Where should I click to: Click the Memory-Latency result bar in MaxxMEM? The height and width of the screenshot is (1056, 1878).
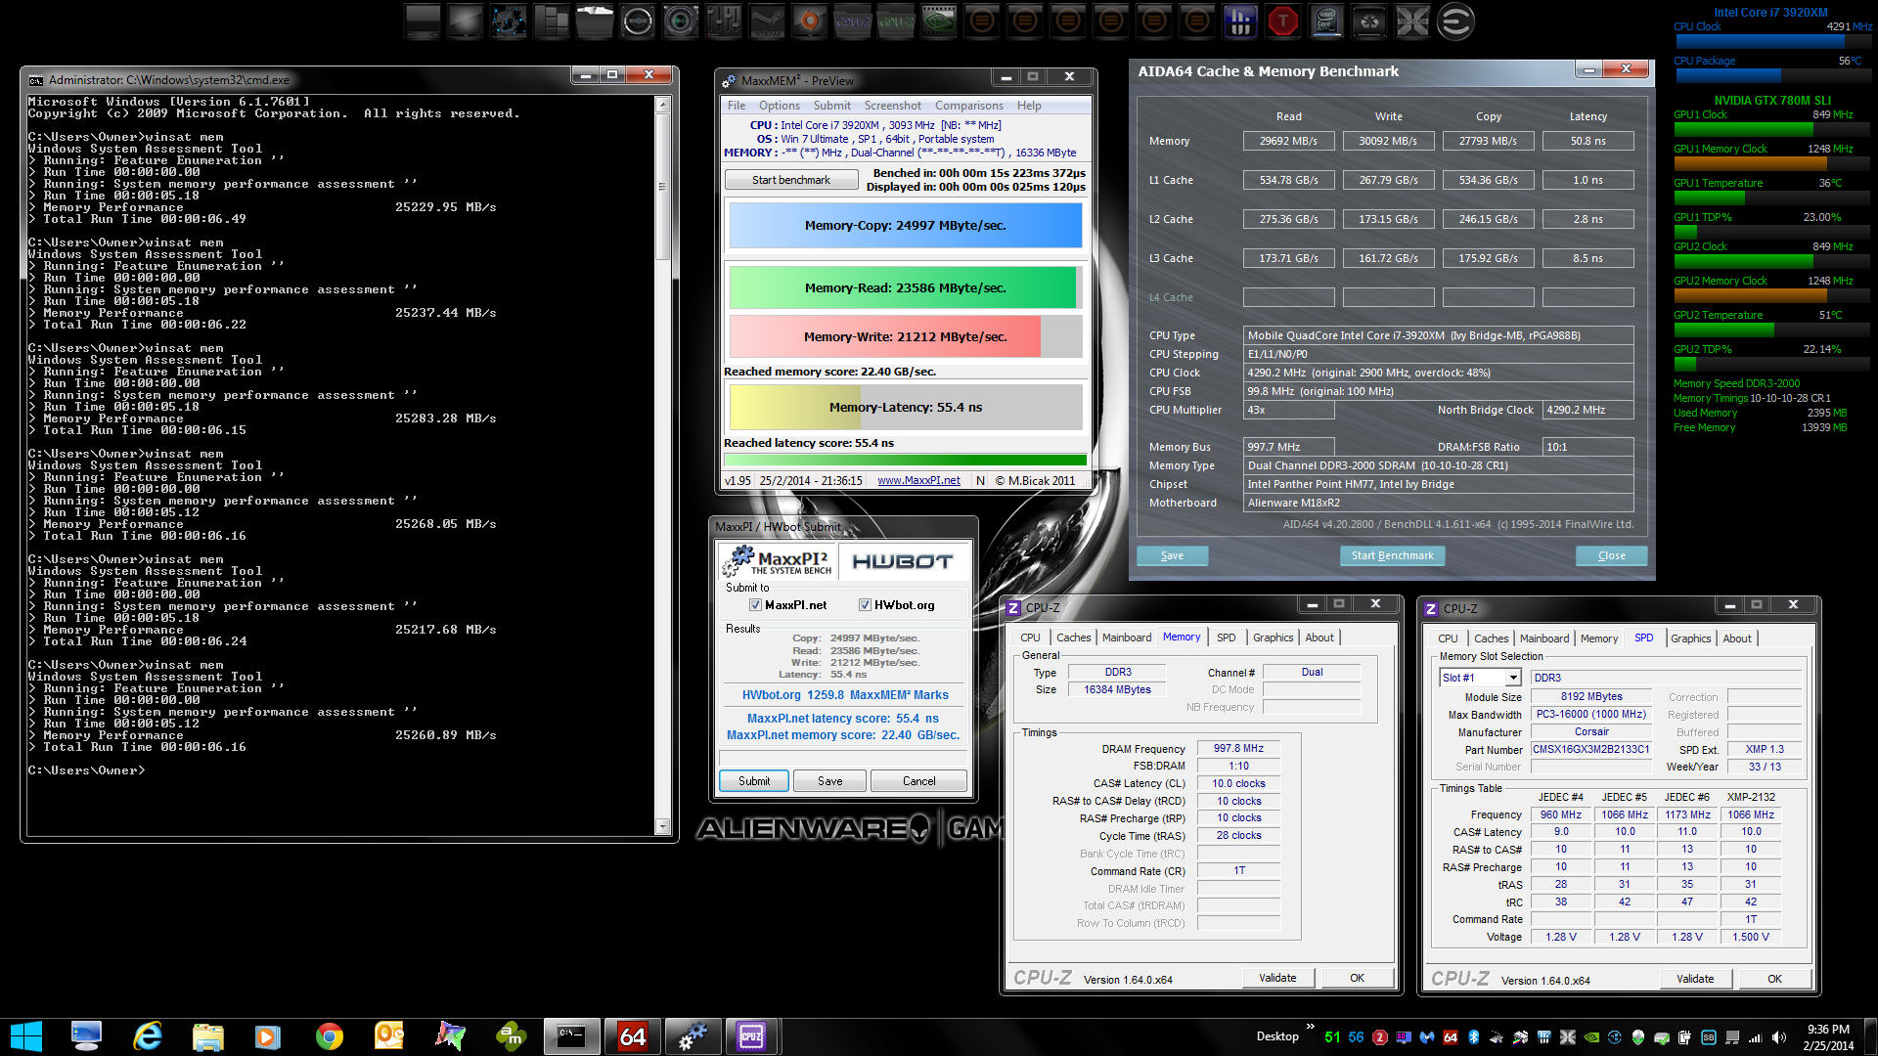pos(905,408)
